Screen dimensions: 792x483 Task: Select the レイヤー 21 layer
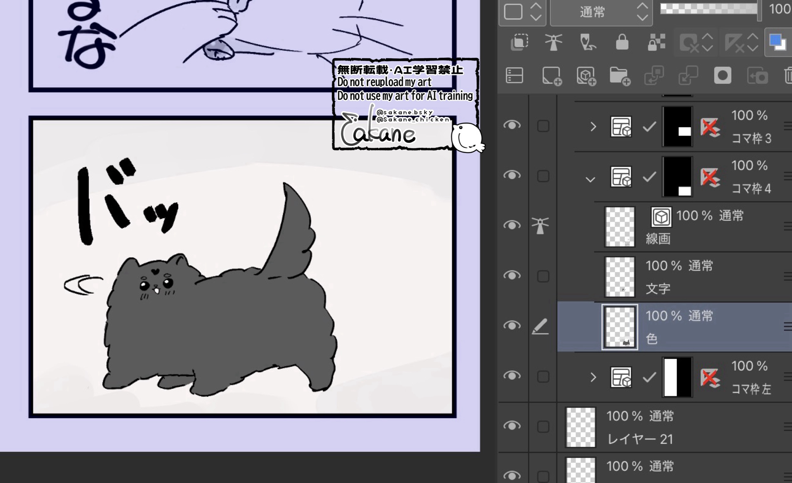(x=673, y=427)
